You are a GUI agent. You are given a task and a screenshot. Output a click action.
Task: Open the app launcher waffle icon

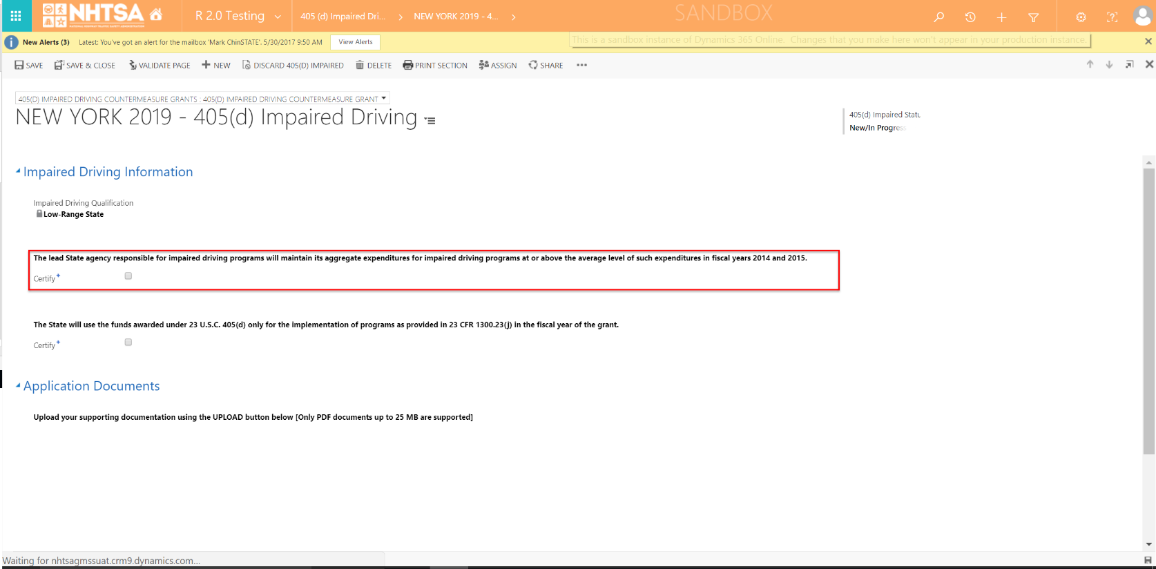(x=16, y=16)
